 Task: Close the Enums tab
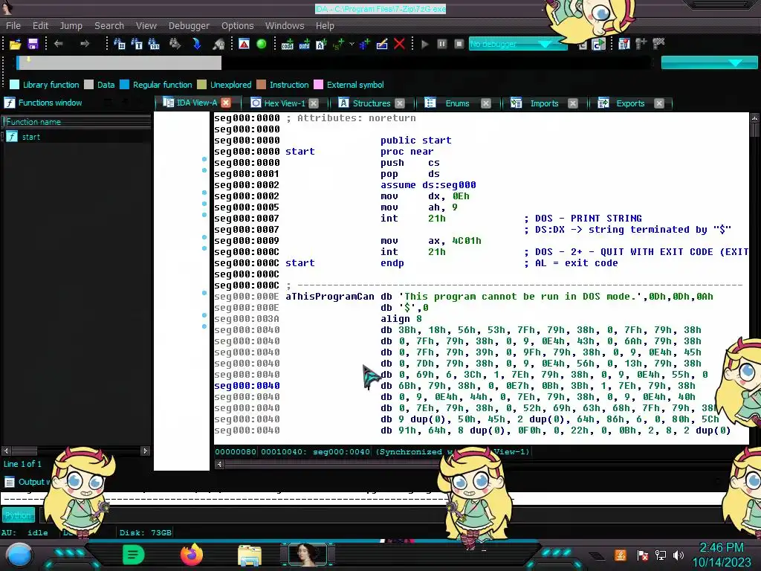coord(485,103)
